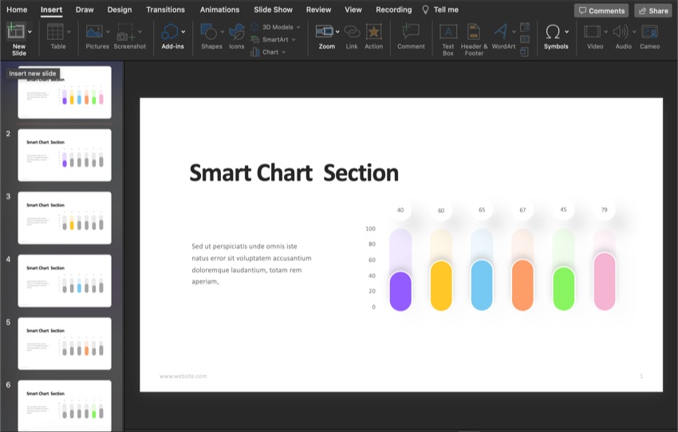Open the Shapes gallery

(x=211, y=33)
